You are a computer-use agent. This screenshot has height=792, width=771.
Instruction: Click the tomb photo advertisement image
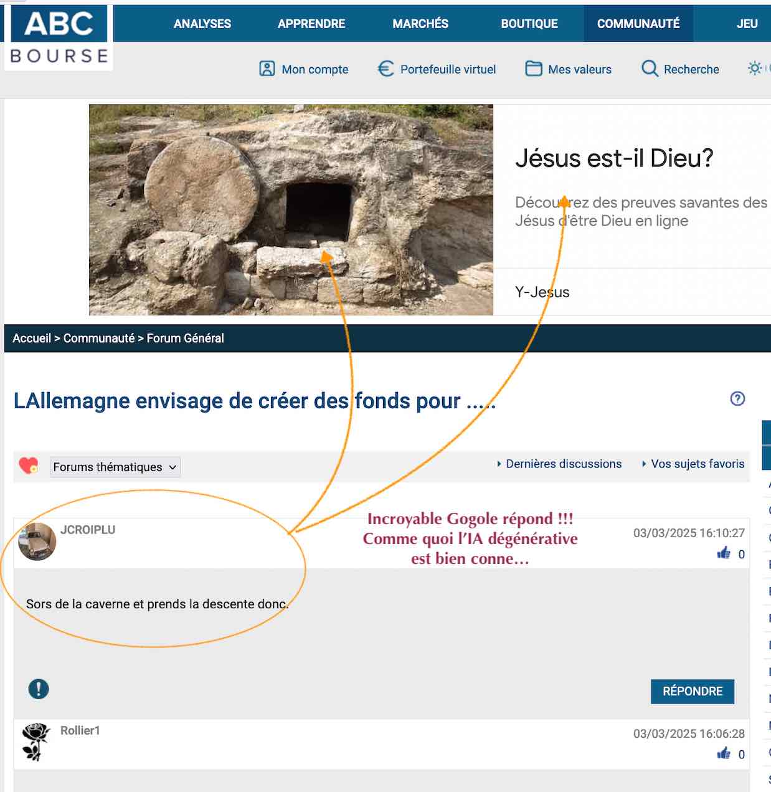point(291,209)
